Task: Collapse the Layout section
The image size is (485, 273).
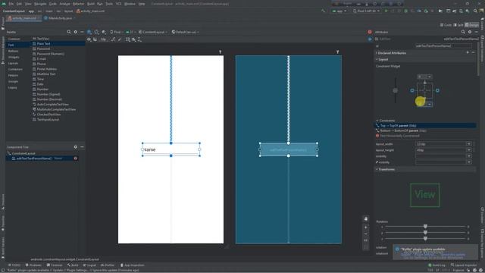Action: (377, 59)
